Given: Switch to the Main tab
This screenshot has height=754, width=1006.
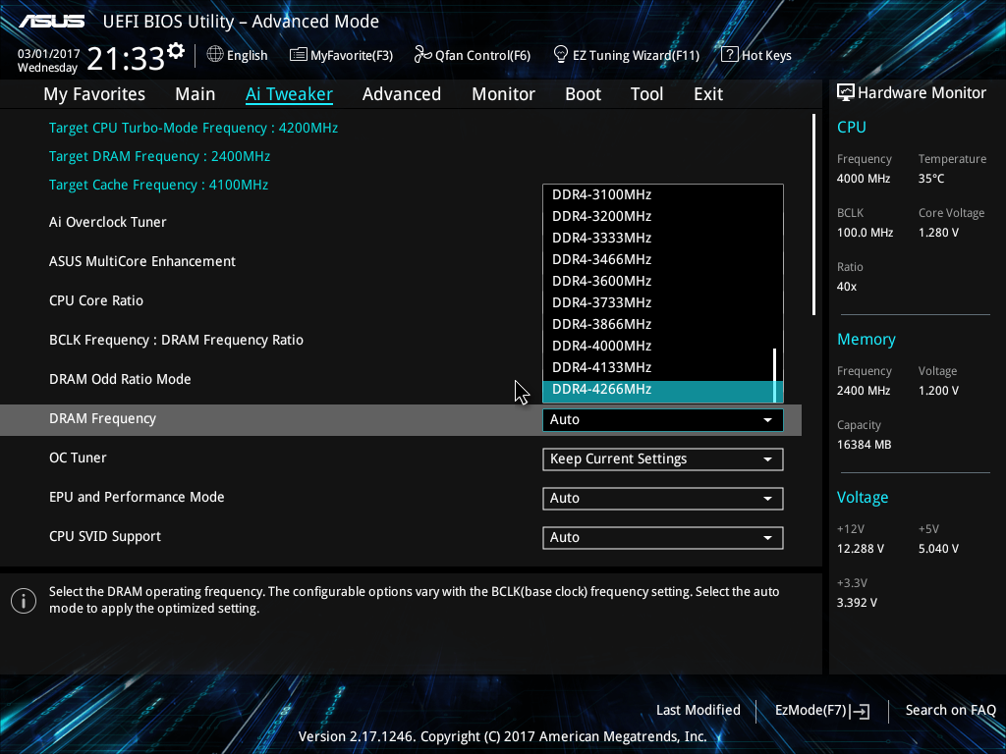Looking at the screenshot, I should tap(196, 94).
